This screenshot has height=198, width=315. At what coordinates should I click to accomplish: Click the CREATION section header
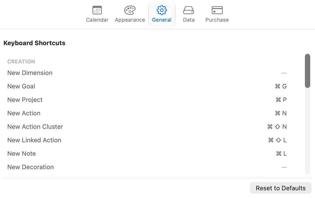21,62
